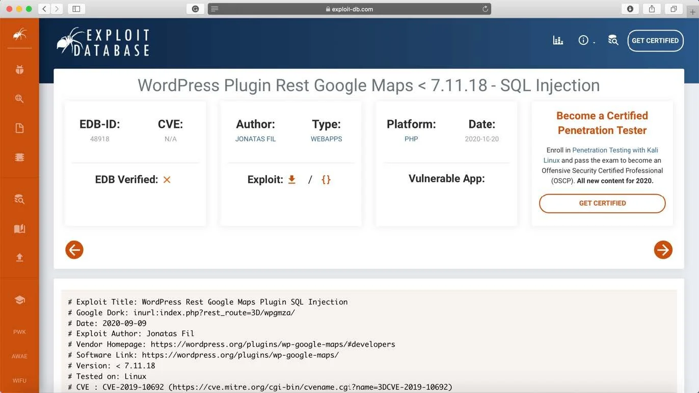Click the Exploit Database logo in header
This screenshot has width=699, height=393.
coord(103,42)
